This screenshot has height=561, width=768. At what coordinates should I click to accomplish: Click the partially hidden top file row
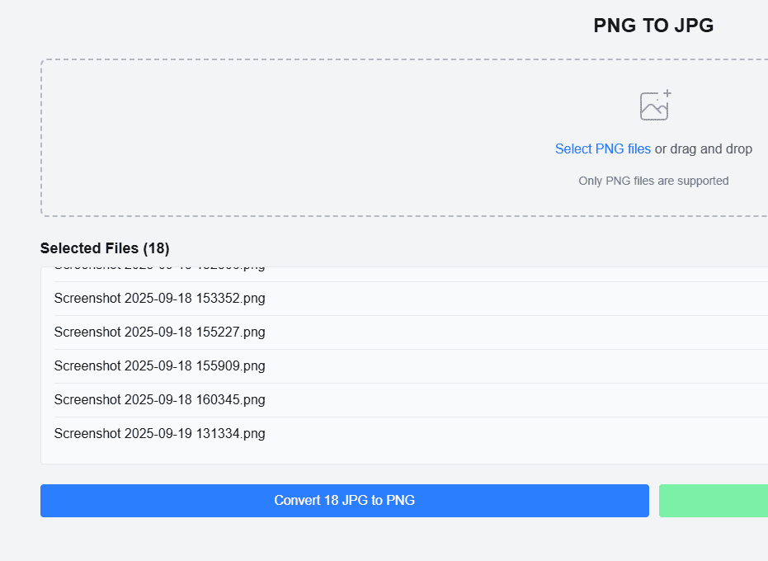pyautogui.click(x=160, y=271)
